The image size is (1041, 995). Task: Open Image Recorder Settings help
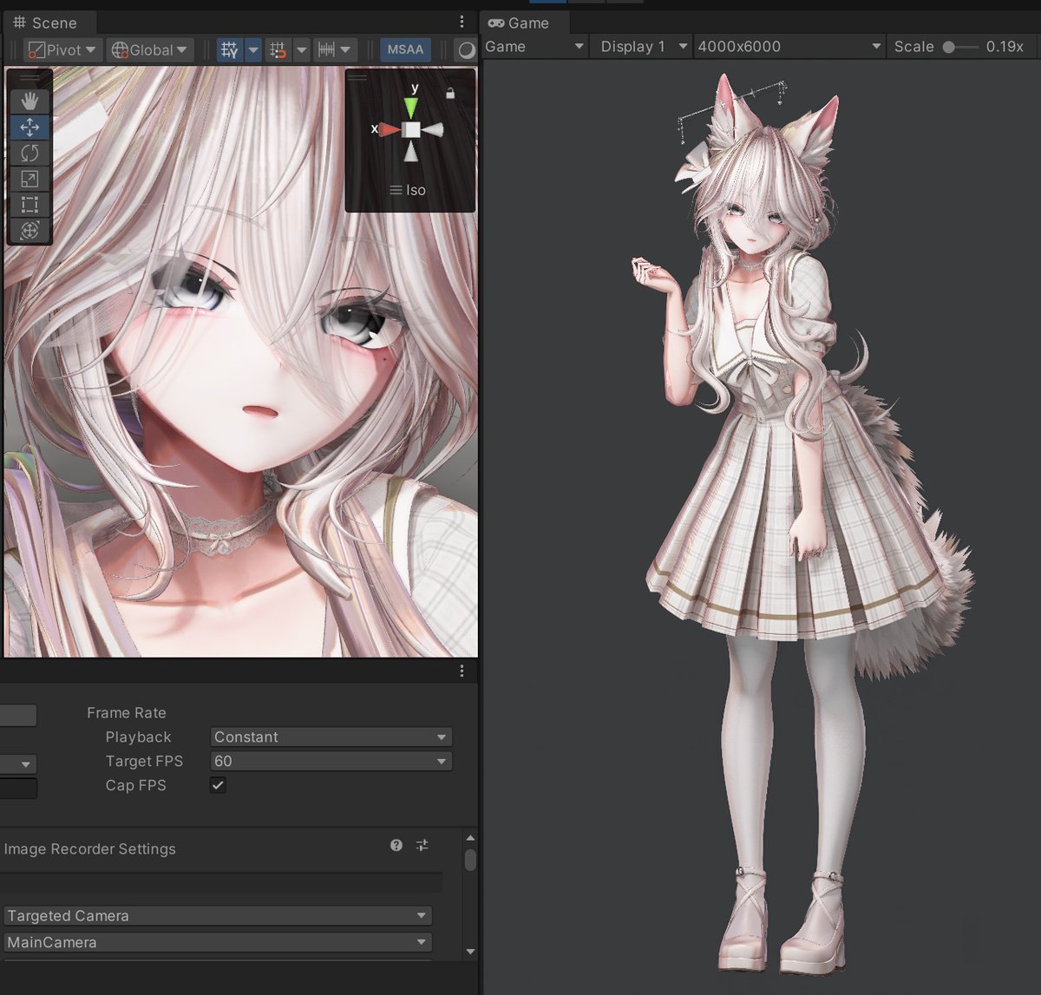coord(396,845)
